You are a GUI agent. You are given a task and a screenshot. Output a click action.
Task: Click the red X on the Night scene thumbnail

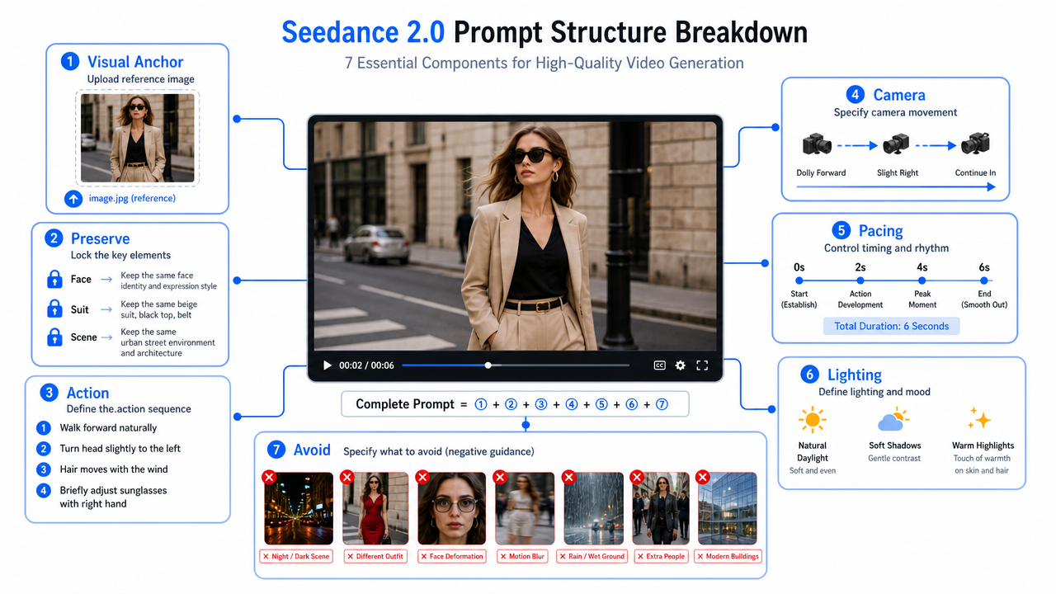268,477
